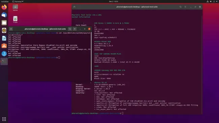This screenshot has width=219, height=123.
Task: Open the Activities overview
Action: coord(5,2)
